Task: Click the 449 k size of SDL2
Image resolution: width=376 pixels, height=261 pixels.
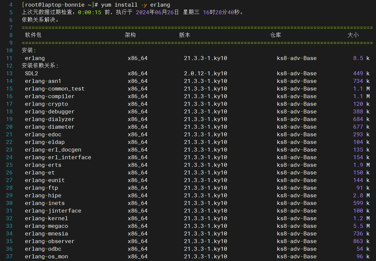Action: pos(361,73)
